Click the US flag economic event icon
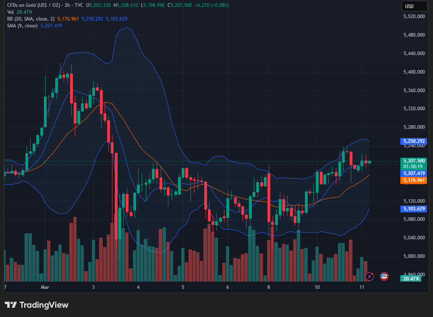 point(384,276)
